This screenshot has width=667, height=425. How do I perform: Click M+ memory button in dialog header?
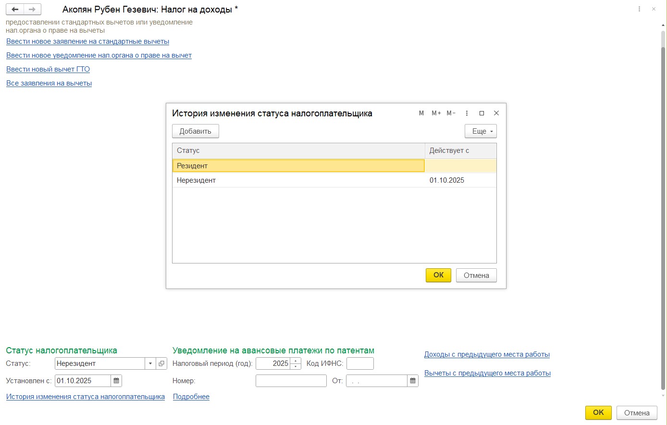point(436,113)
